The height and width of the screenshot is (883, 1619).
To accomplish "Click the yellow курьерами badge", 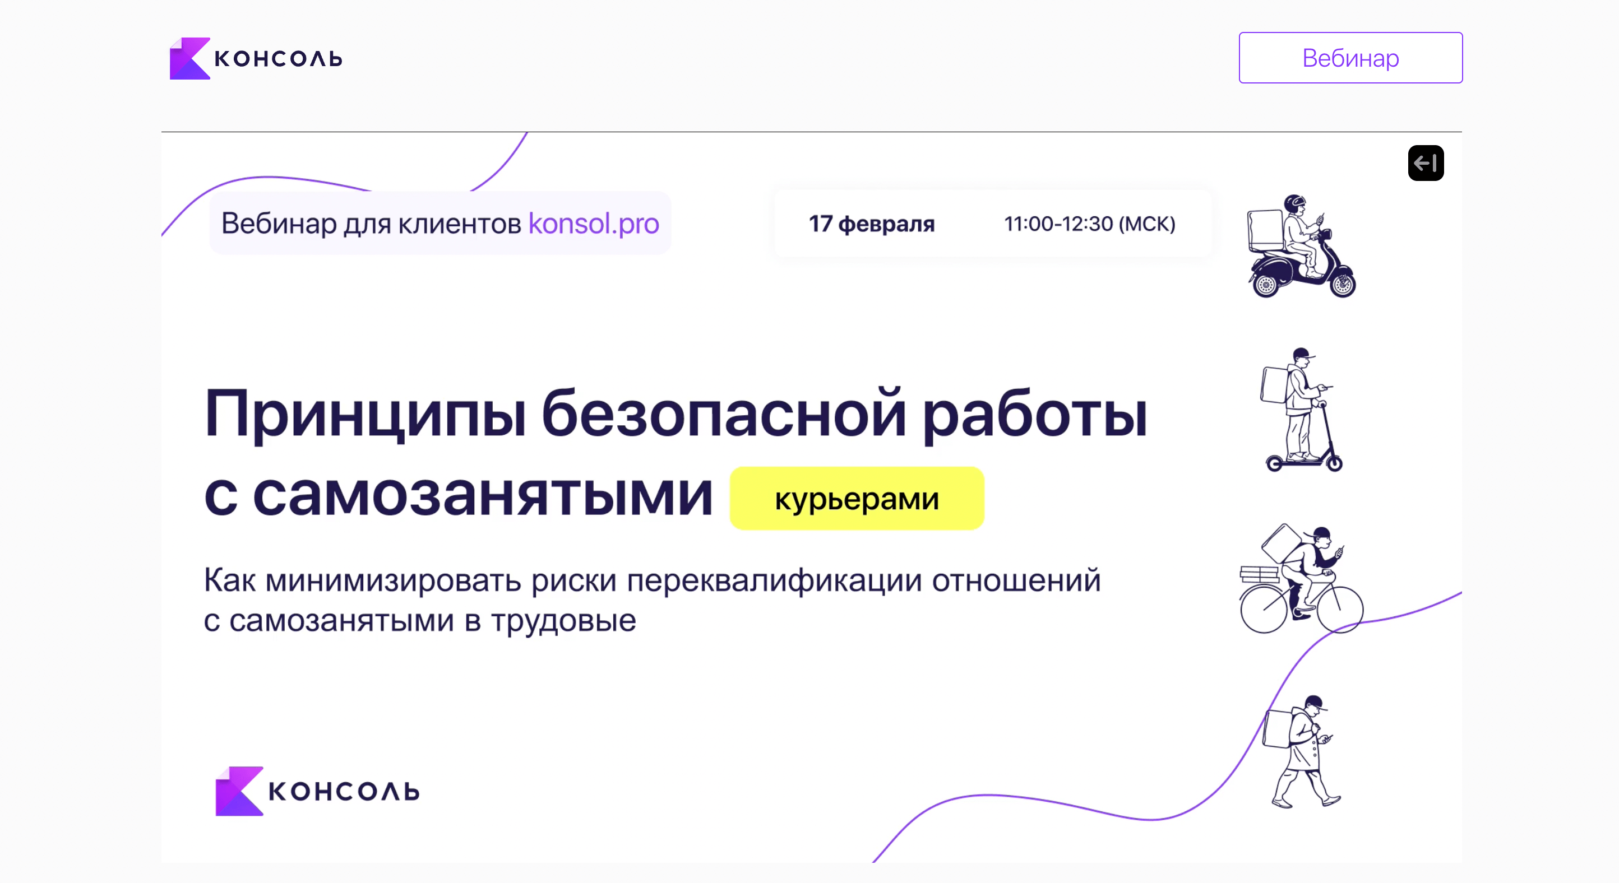I will [857, 499].
